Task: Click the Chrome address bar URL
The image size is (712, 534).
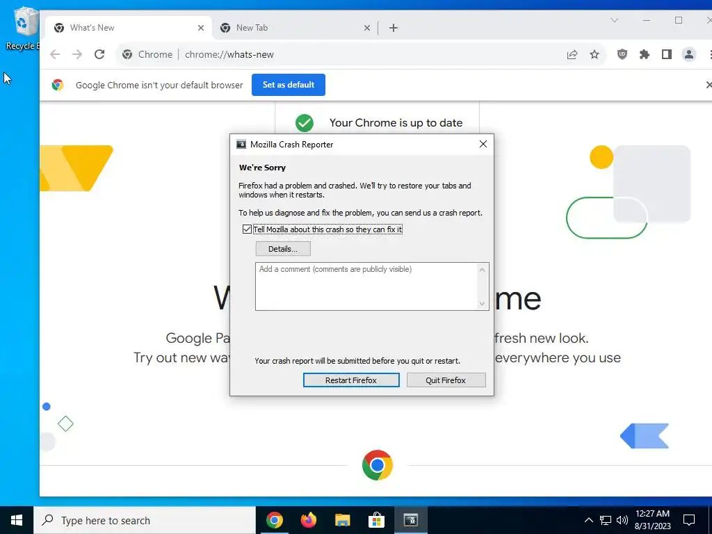Action: 229,54
